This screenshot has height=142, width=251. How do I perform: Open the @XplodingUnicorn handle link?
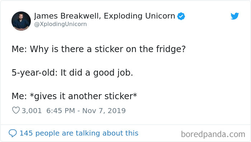pyautogui.click(x=61, y=24)
